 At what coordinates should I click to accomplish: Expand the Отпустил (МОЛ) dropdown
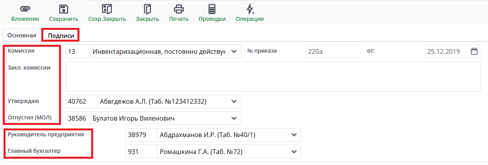point(234,118)
